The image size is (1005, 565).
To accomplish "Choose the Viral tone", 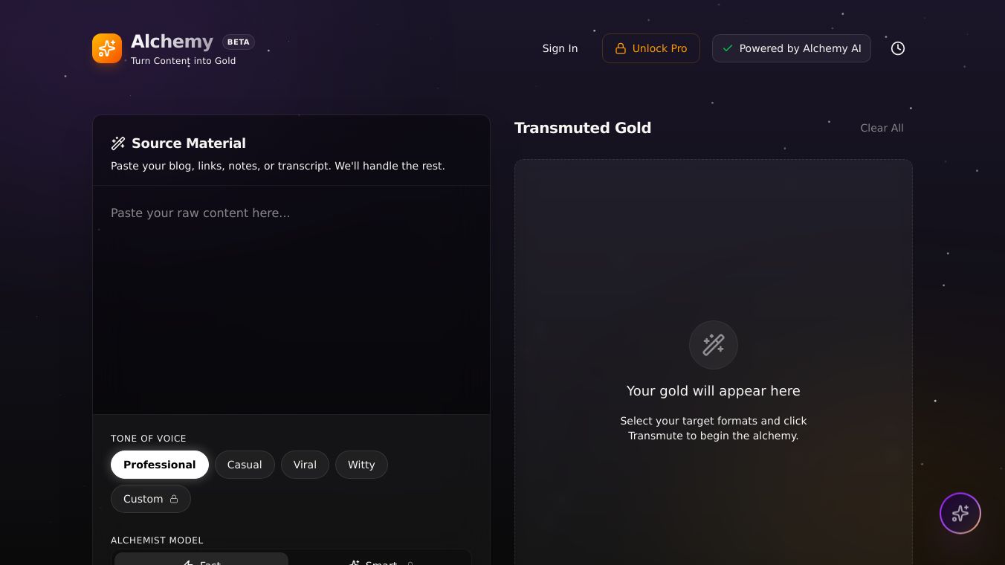I will pyautogui.click(x=305, y=465).
